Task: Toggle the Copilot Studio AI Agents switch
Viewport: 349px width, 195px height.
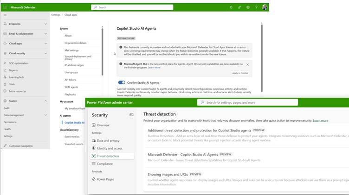Action: click(x=122, y=82)
